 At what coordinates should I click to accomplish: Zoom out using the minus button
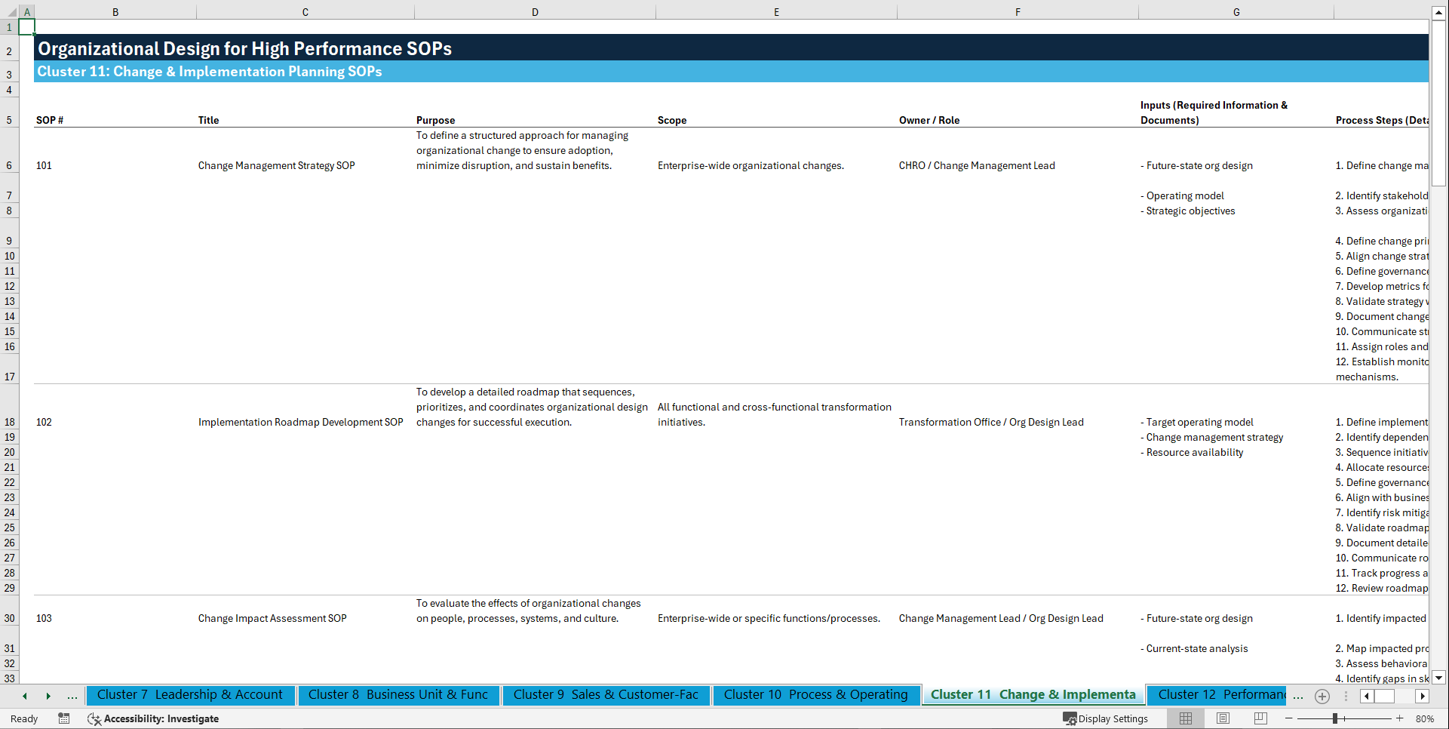click(1290, 718)
